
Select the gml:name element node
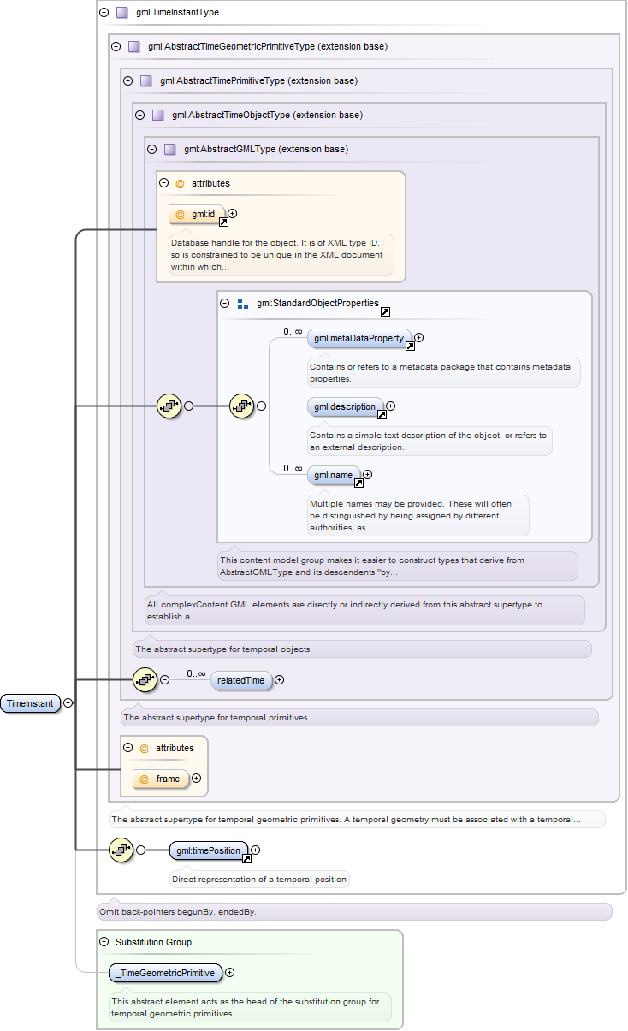pyautogui.click(x=334, y=474)
